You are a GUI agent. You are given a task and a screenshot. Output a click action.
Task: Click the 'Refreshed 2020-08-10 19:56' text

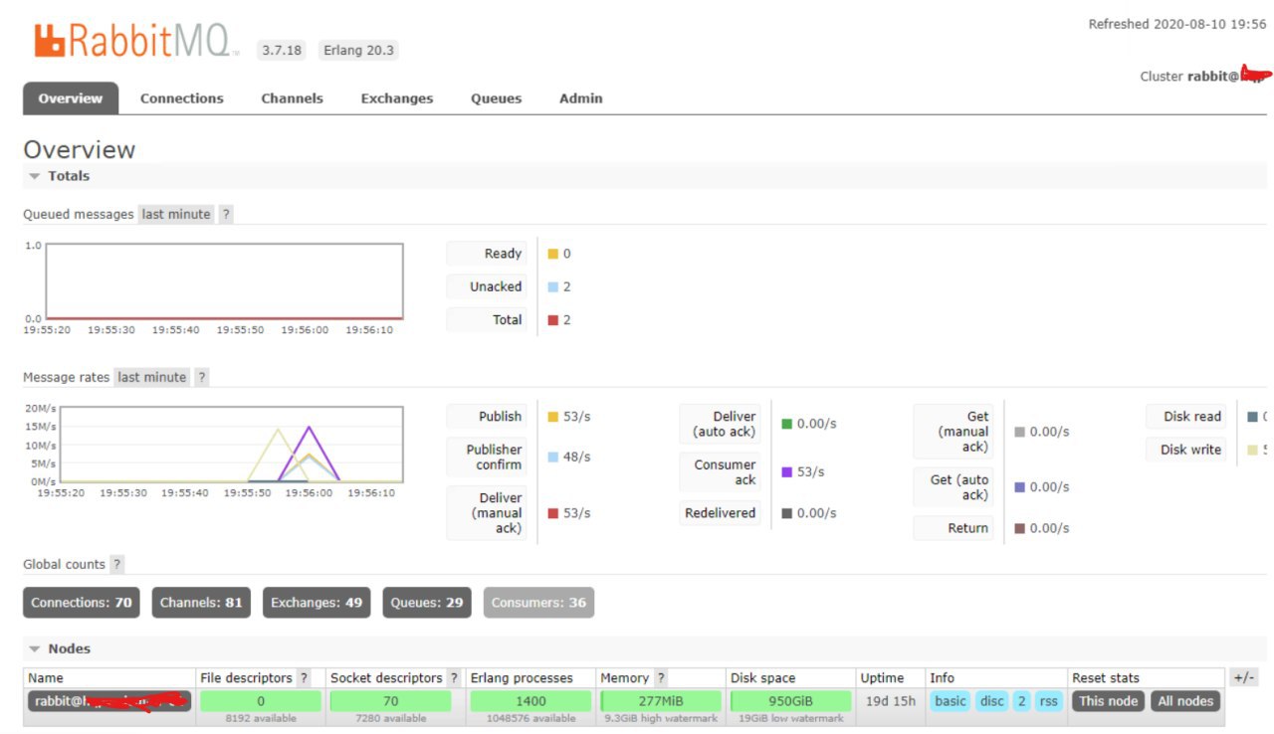tap(1177, 24)
